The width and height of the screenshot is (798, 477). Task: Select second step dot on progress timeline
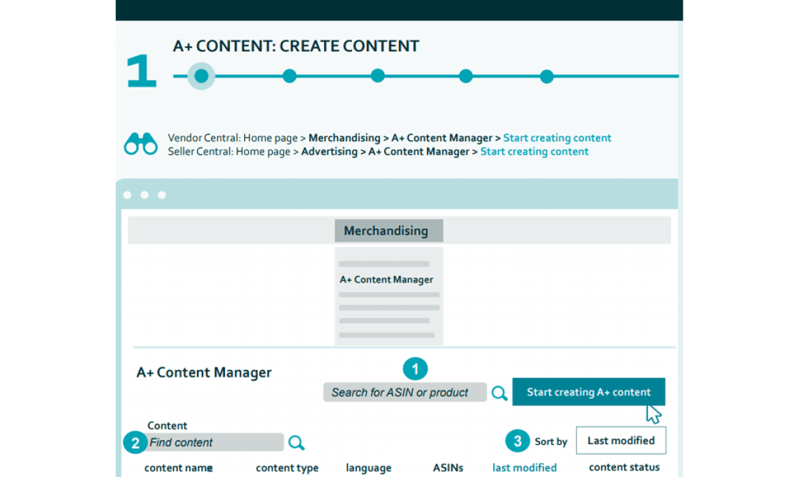(290, 76)
